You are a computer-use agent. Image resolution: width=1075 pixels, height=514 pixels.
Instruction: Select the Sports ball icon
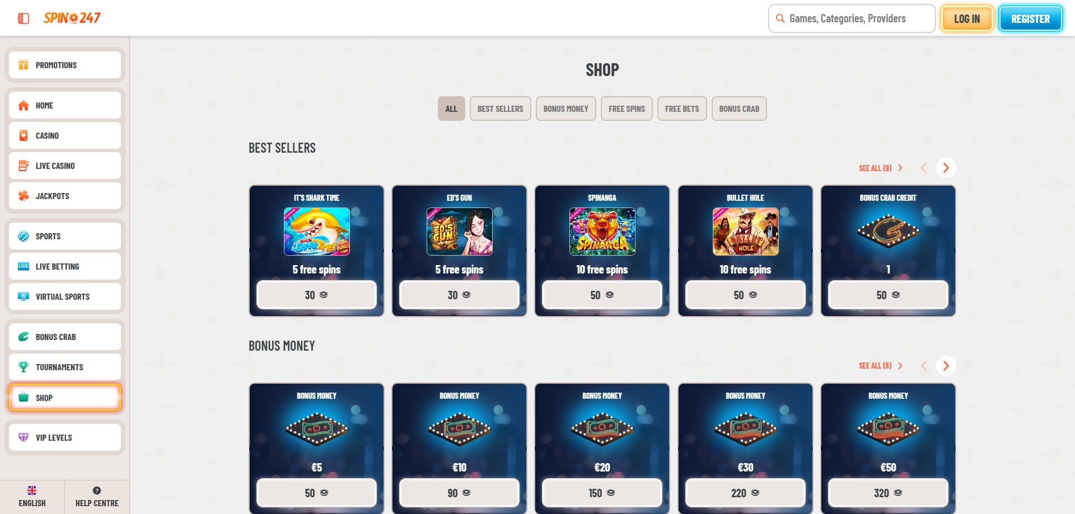24,236
